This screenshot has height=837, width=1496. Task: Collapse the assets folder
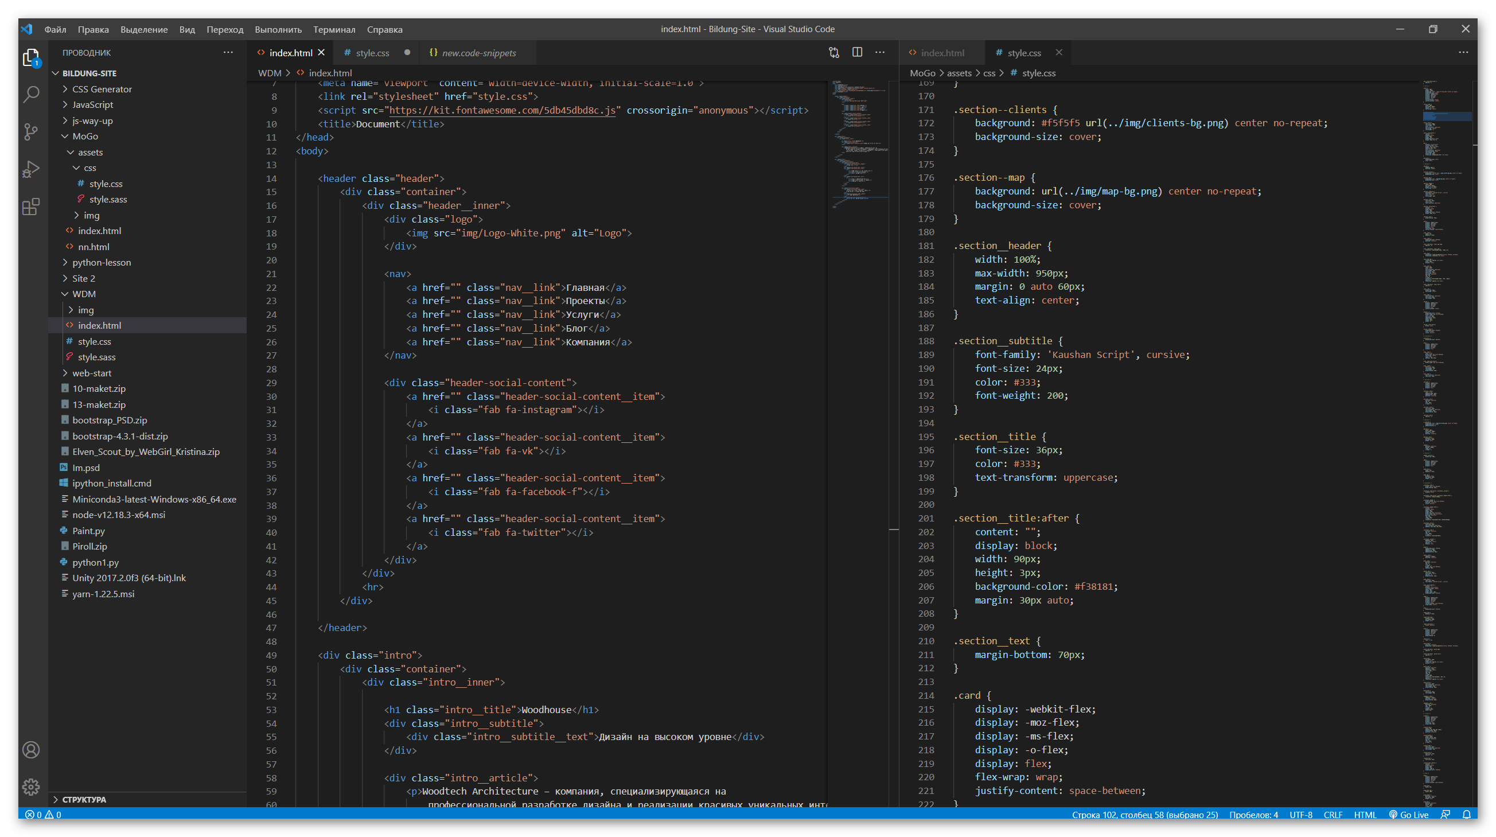(90, 152)
